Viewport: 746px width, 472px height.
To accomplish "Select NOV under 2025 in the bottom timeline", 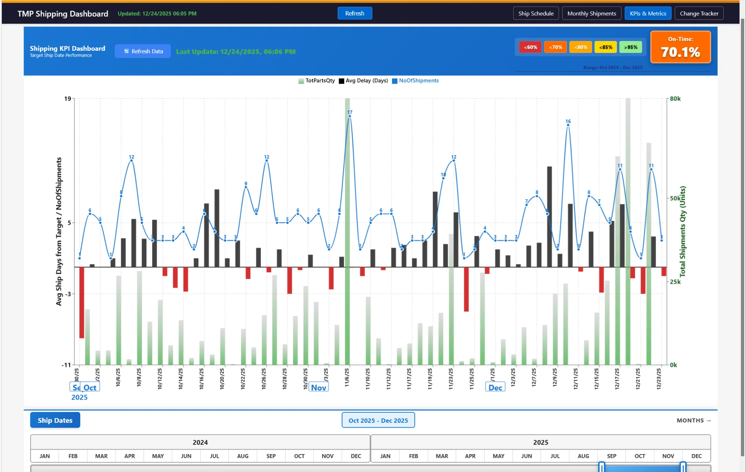I will (x=668, y=456).
